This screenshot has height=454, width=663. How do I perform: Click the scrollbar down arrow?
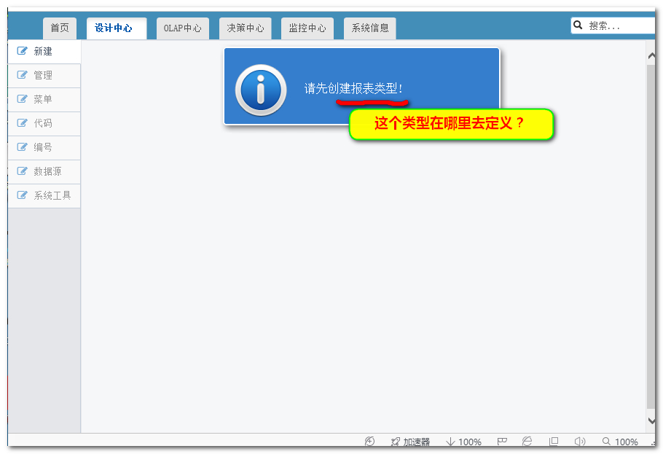coord(651,420)
